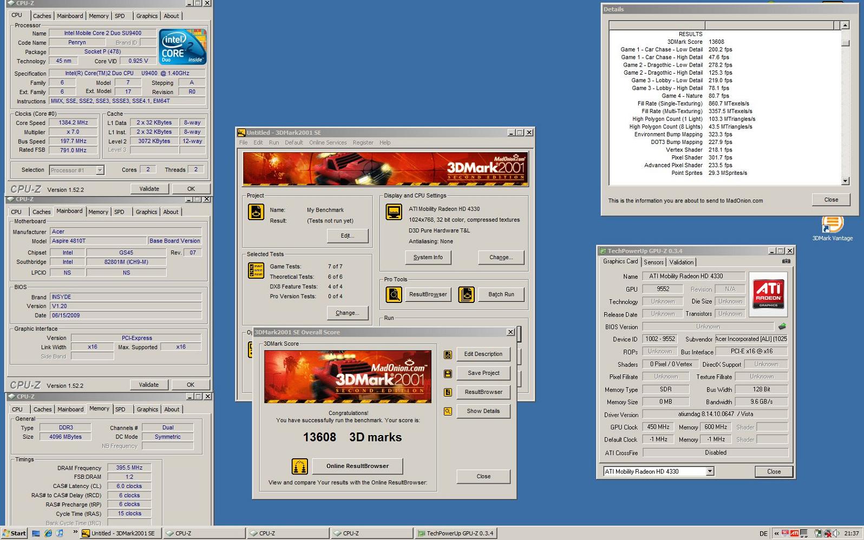Click the icon left of Online ResultBrowser

299,466
